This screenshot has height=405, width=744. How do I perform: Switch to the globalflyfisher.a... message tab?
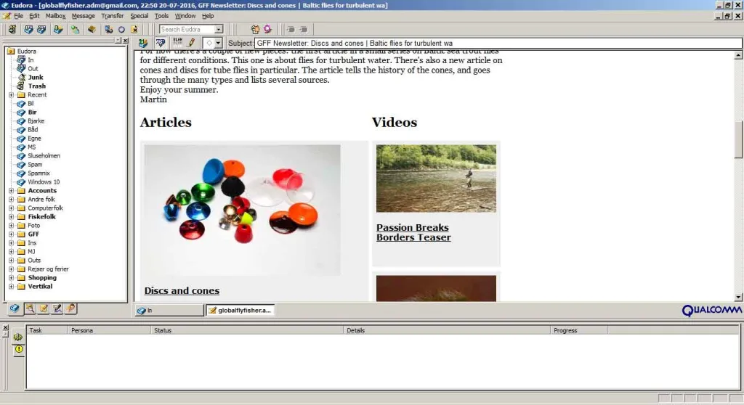(240, 310)
